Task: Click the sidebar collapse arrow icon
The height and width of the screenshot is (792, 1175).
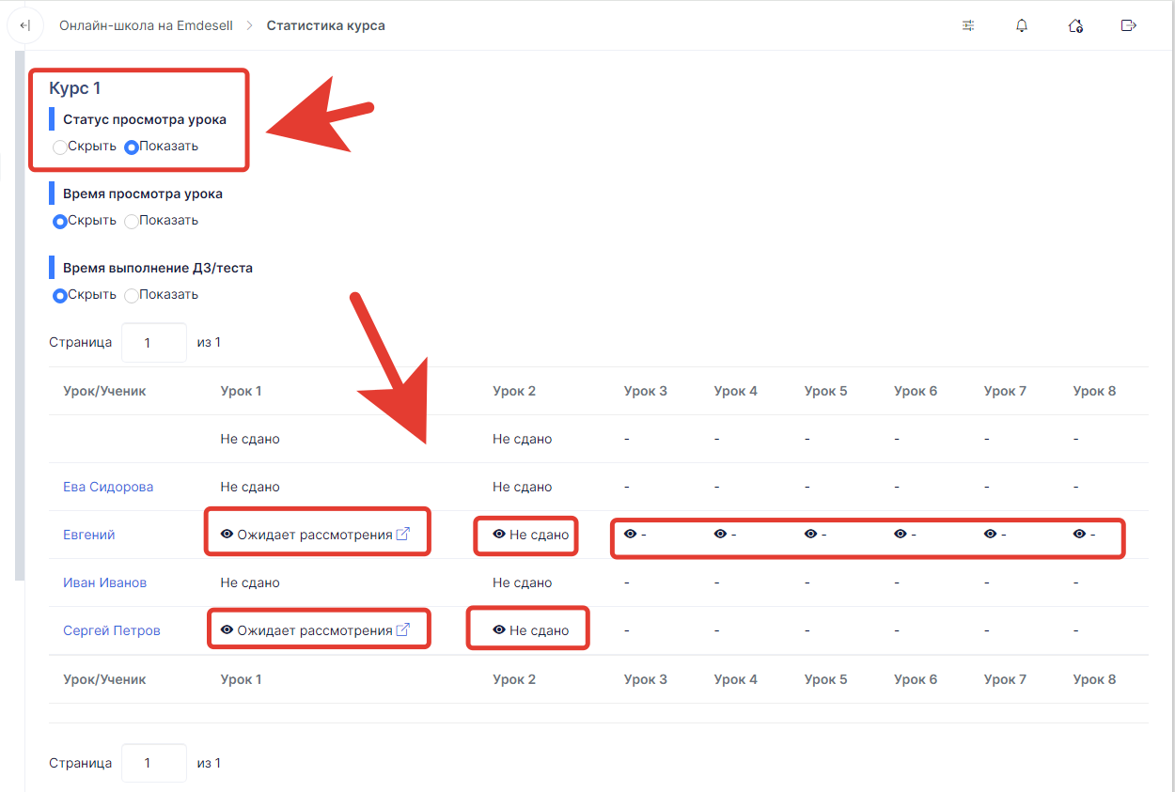Action: (x=25, y=25)
